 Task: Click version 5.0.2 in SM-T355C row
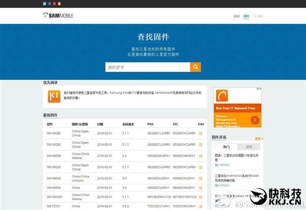(x=125, y=206)
